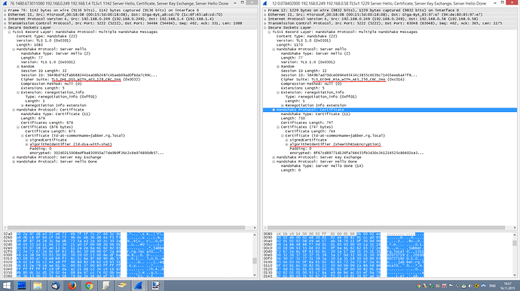Select Cipher Suite TLS_ECDHE_RSA_WITH_AES_256_CBC_SHA line
Image resolution: width=520 pixels, height=291 pixels.
click(x=343, y=80)
